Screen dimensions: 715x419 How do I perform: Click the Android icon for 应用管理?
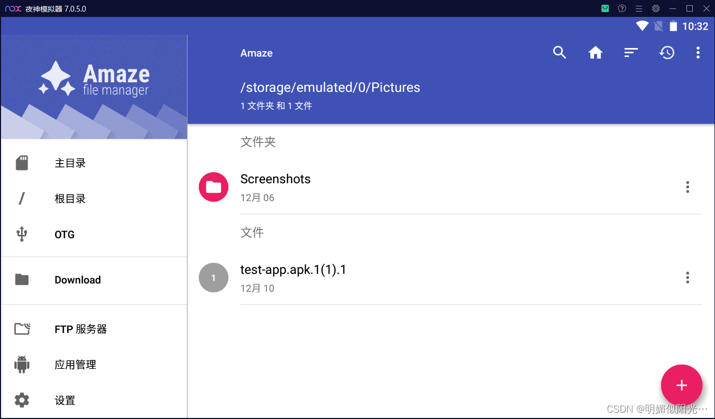pos(22,365)
